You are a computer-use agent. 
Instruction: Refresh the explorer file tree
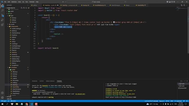26,8
